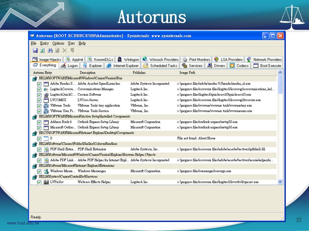The image size is (309, 231).
Task: Disable the PDF Shell Exten... checkbox
Action: [x=39, y=150]
